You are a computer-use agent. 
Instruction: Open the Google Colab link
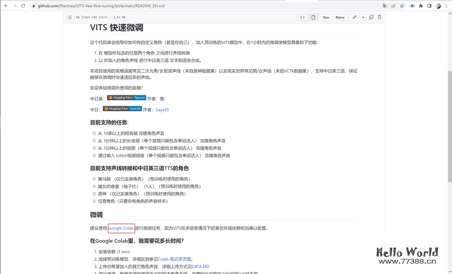tap(121, 228)
